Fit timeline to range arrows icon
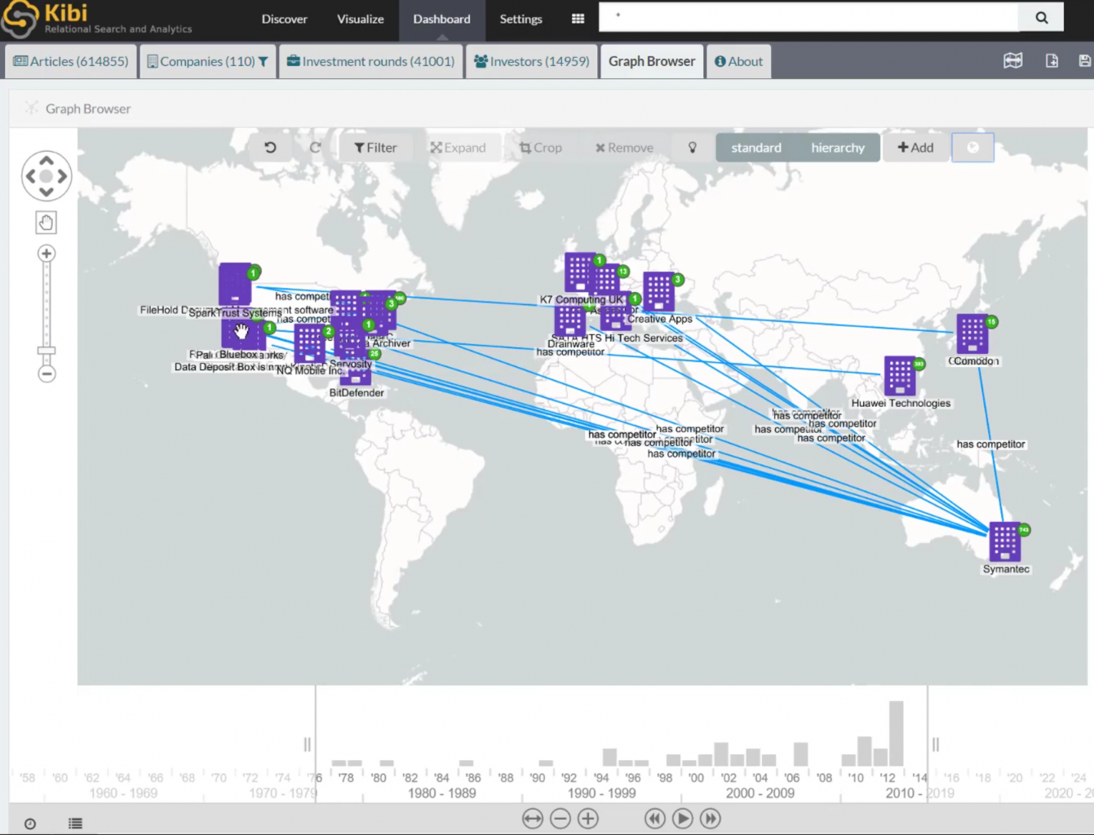This screenshot has width=1094, height=835. point(533,819)
